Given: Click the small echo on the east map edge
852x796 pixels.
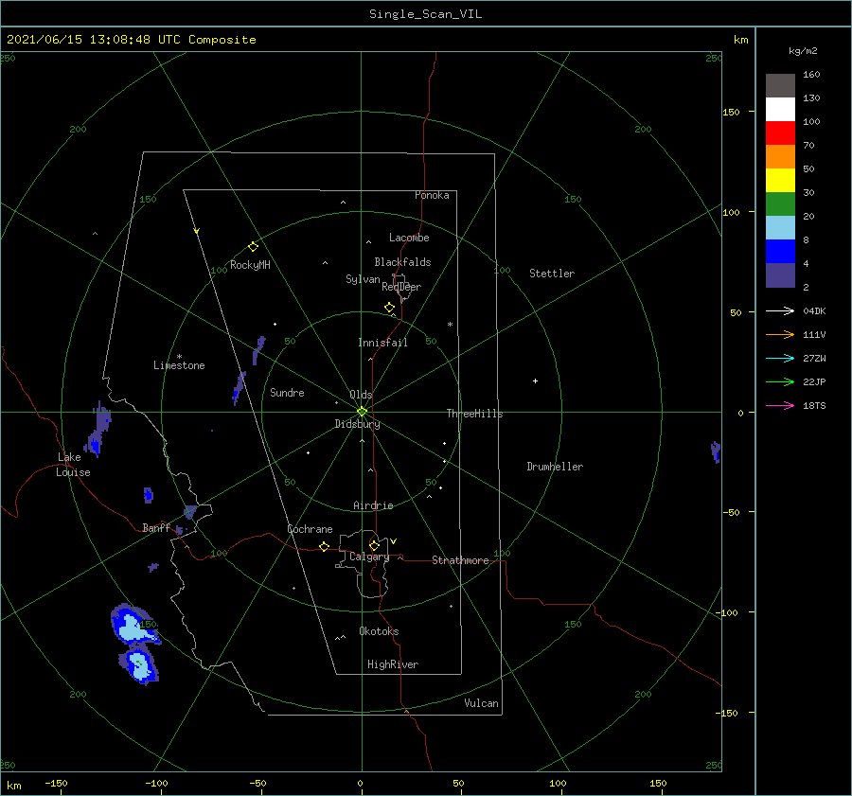Looking at the screenshot, I should 716,451.
